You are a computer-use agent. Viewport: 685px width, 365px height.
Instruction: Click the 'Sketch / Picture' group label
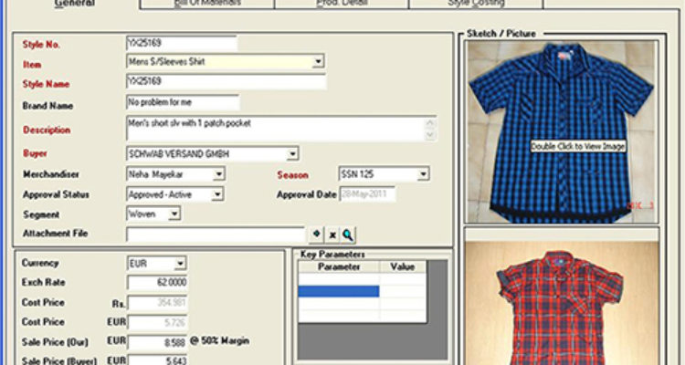pyautogui.click(x=501, y=34)
